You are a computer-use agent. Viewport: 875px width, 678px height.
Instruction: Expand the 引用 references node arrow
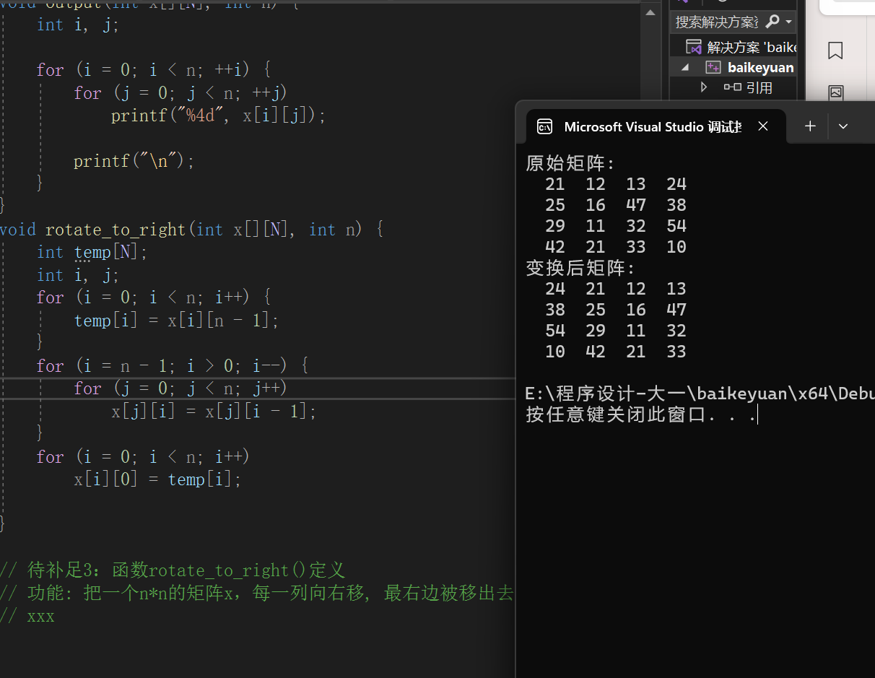[x=704, y=87]
